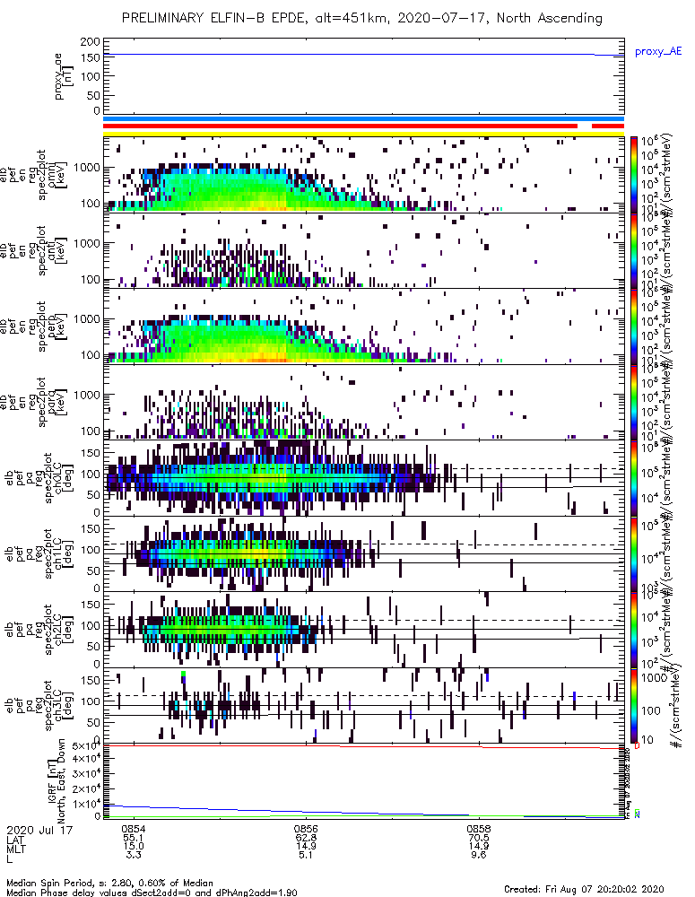Click the 2020 Jul 17 date label
The image size is (695, 897).
[x=39, y=829]
